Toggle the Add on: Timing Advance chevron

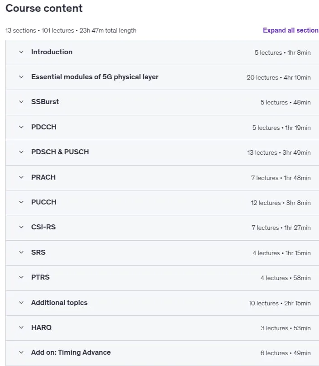pyautogui.click(x=21, y=353)
